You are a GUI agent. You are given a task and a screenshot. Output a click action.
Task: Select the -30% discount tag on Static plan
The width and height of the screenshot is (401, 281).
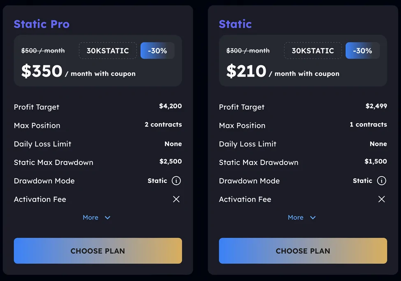pyautogui.click(x=362, y=50)
